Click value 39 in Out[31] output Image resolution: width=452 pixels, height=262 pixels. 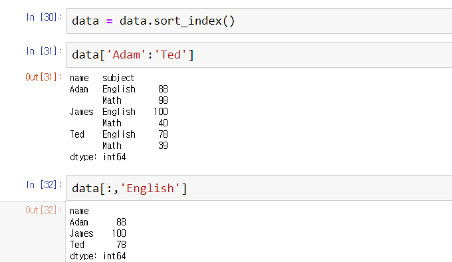pos(163,145)
